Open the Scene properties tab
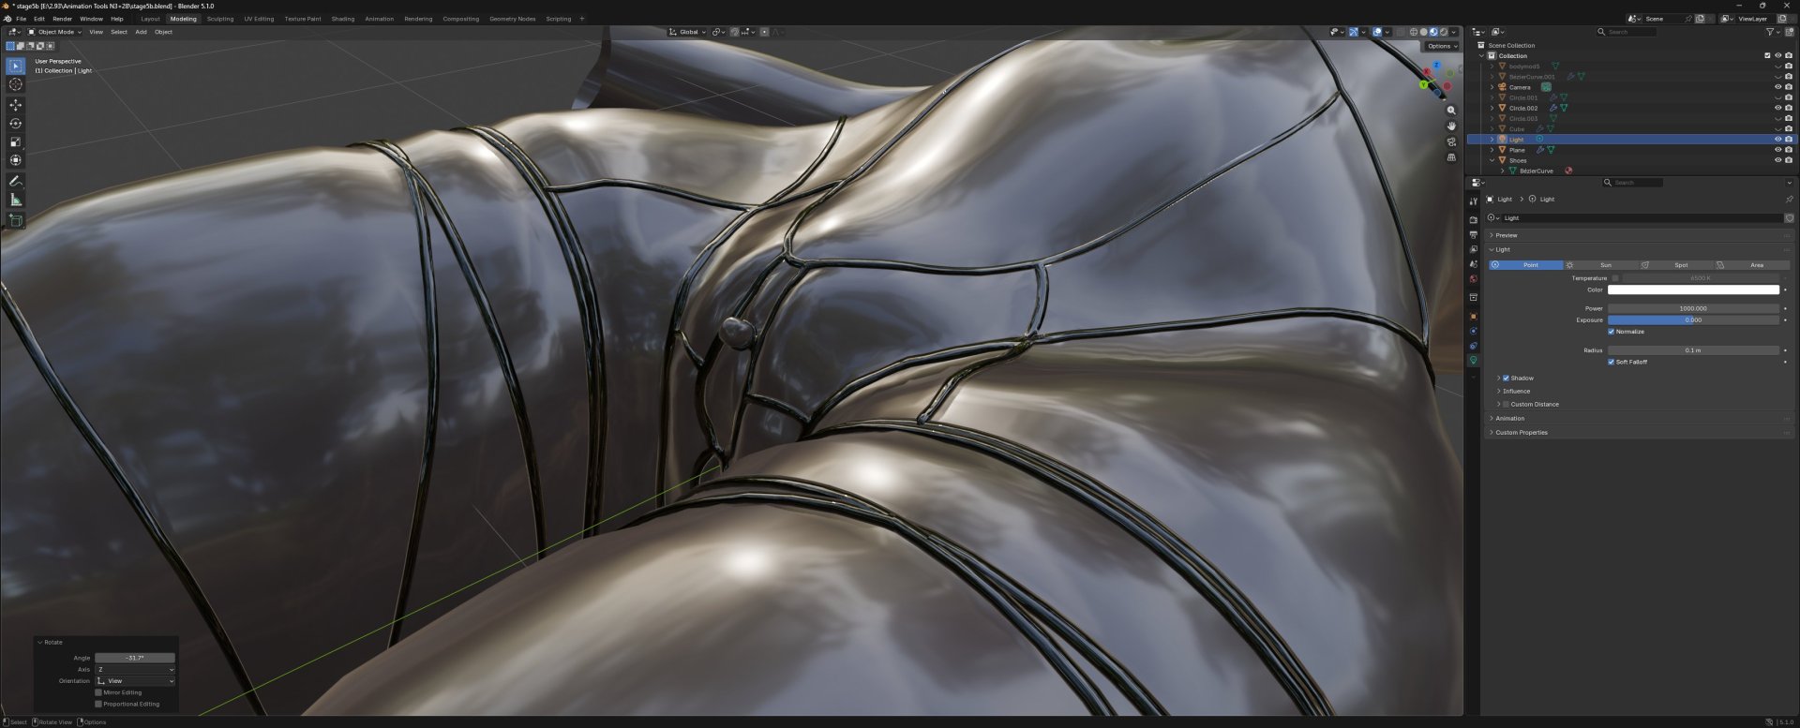Viewport: 1800px width, 728px height. tap(1473, 264)
